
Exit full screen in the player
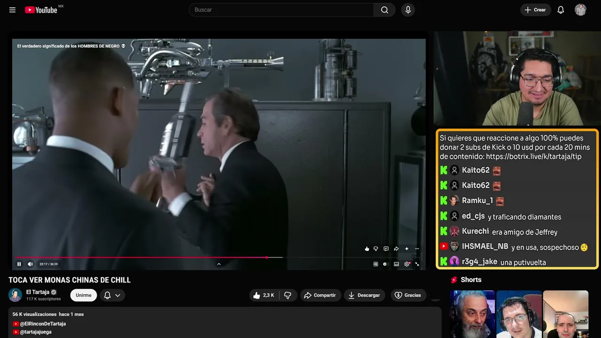point(417,264)
